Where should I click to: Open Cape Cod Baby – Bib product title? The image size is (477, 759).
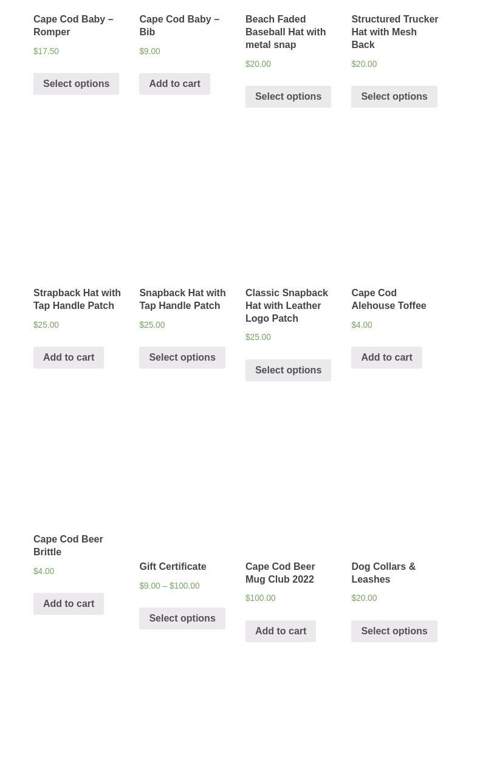coord(179,26)
